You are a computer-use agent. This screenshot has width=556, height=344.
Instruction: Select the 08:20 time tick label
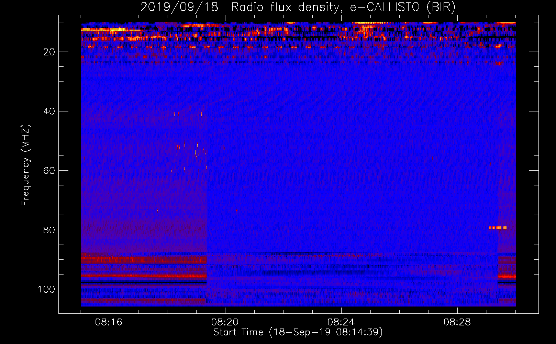pyautogui.click(x=225, y=322)
